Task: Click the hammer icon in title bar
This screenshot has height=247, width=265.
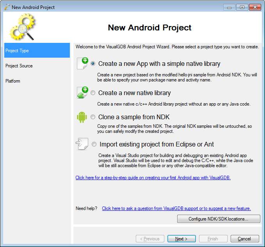Action: point(7,7)
